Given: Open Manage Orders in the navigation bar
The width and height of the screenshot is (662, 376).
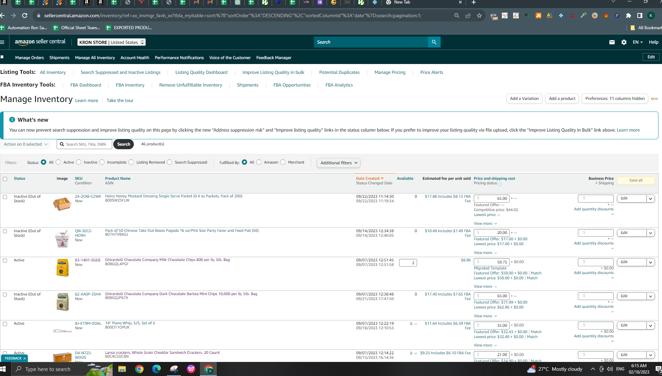Looking at the screenshot, I should coord(30,58).
